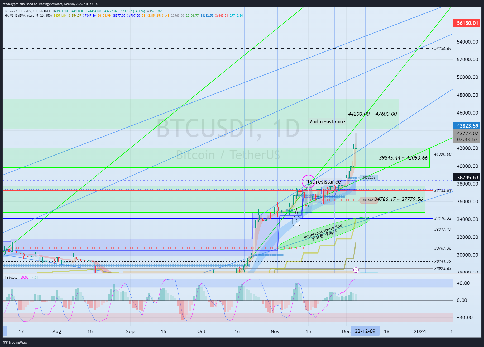Screen dimensions: 484x347
Task: Select the blue 43823.59 price label
Action: point(467,126)
